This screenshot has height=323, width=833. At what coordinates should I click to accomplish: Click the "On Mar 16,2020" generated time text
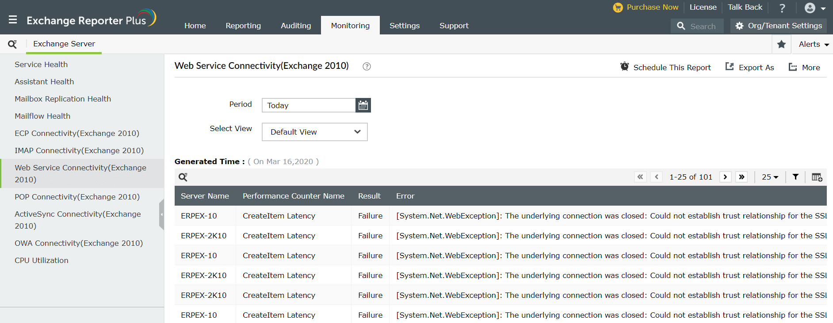(283, 161)
